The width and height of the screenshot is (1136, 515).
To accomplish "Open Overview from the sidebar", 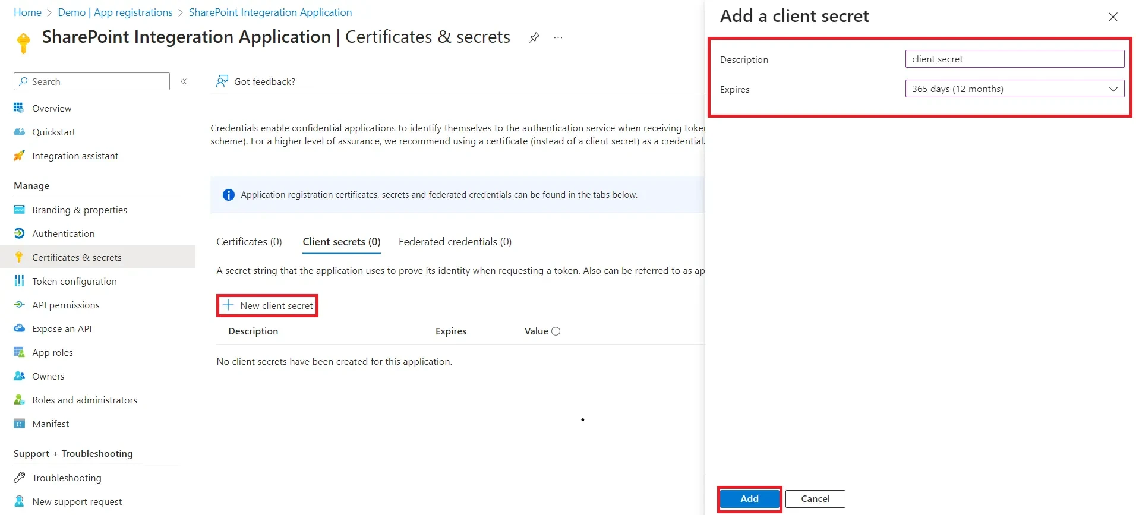I will (x=52, y=108).
